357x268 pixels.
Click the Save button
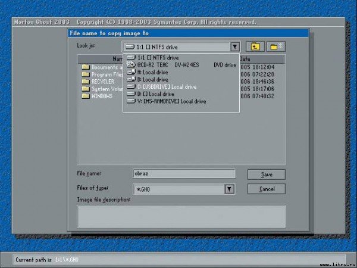266,174
